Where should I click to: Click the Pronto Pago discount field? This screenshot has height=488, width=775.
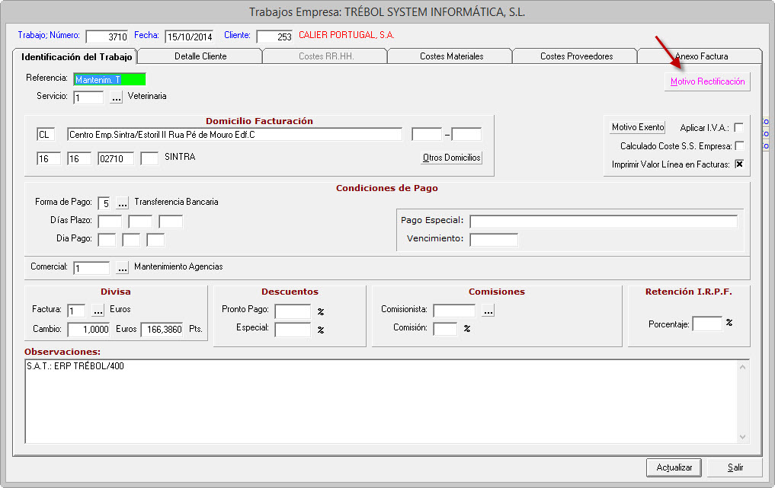click(x=293, y=311)
